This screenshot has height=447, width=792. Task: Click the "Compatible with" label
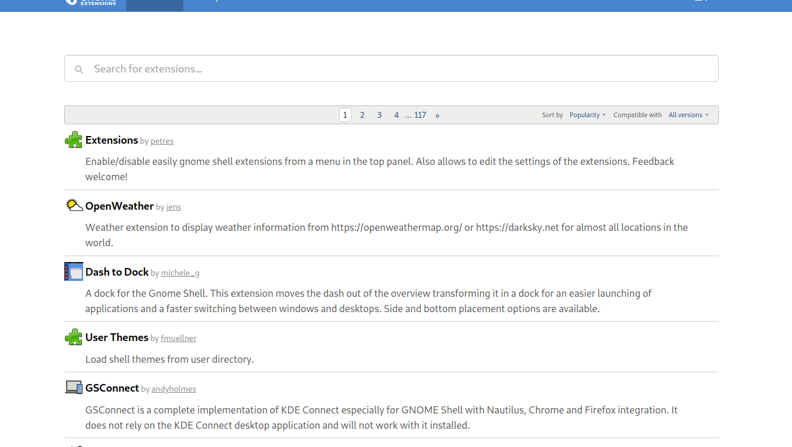click(x=637, y=115)
